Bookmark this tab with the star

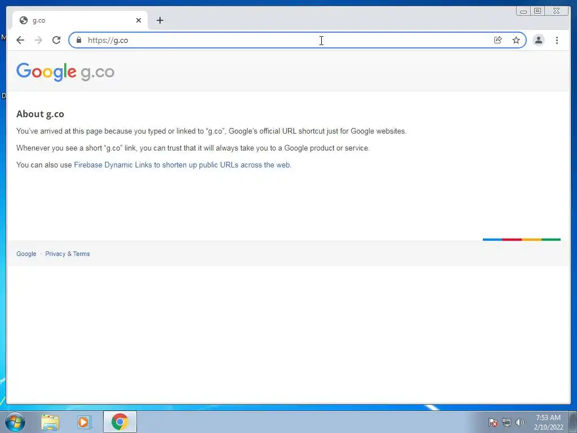pos(516,40)
